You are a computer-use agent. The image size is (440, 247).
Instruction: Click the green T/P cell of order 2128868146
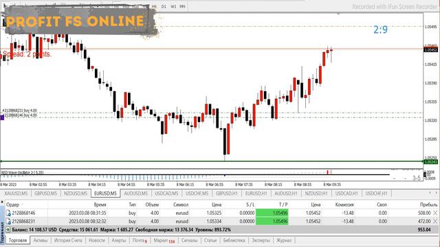pyautogui.click(x=272, y=213)
